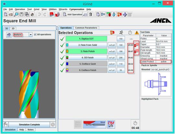Click the blue plus cross toolbar icon

[125, 15]
